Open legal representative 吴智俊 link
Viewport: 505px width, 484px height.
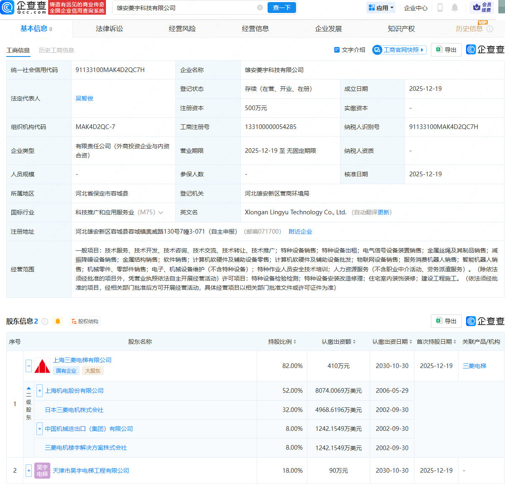click(x=84, y=98)
